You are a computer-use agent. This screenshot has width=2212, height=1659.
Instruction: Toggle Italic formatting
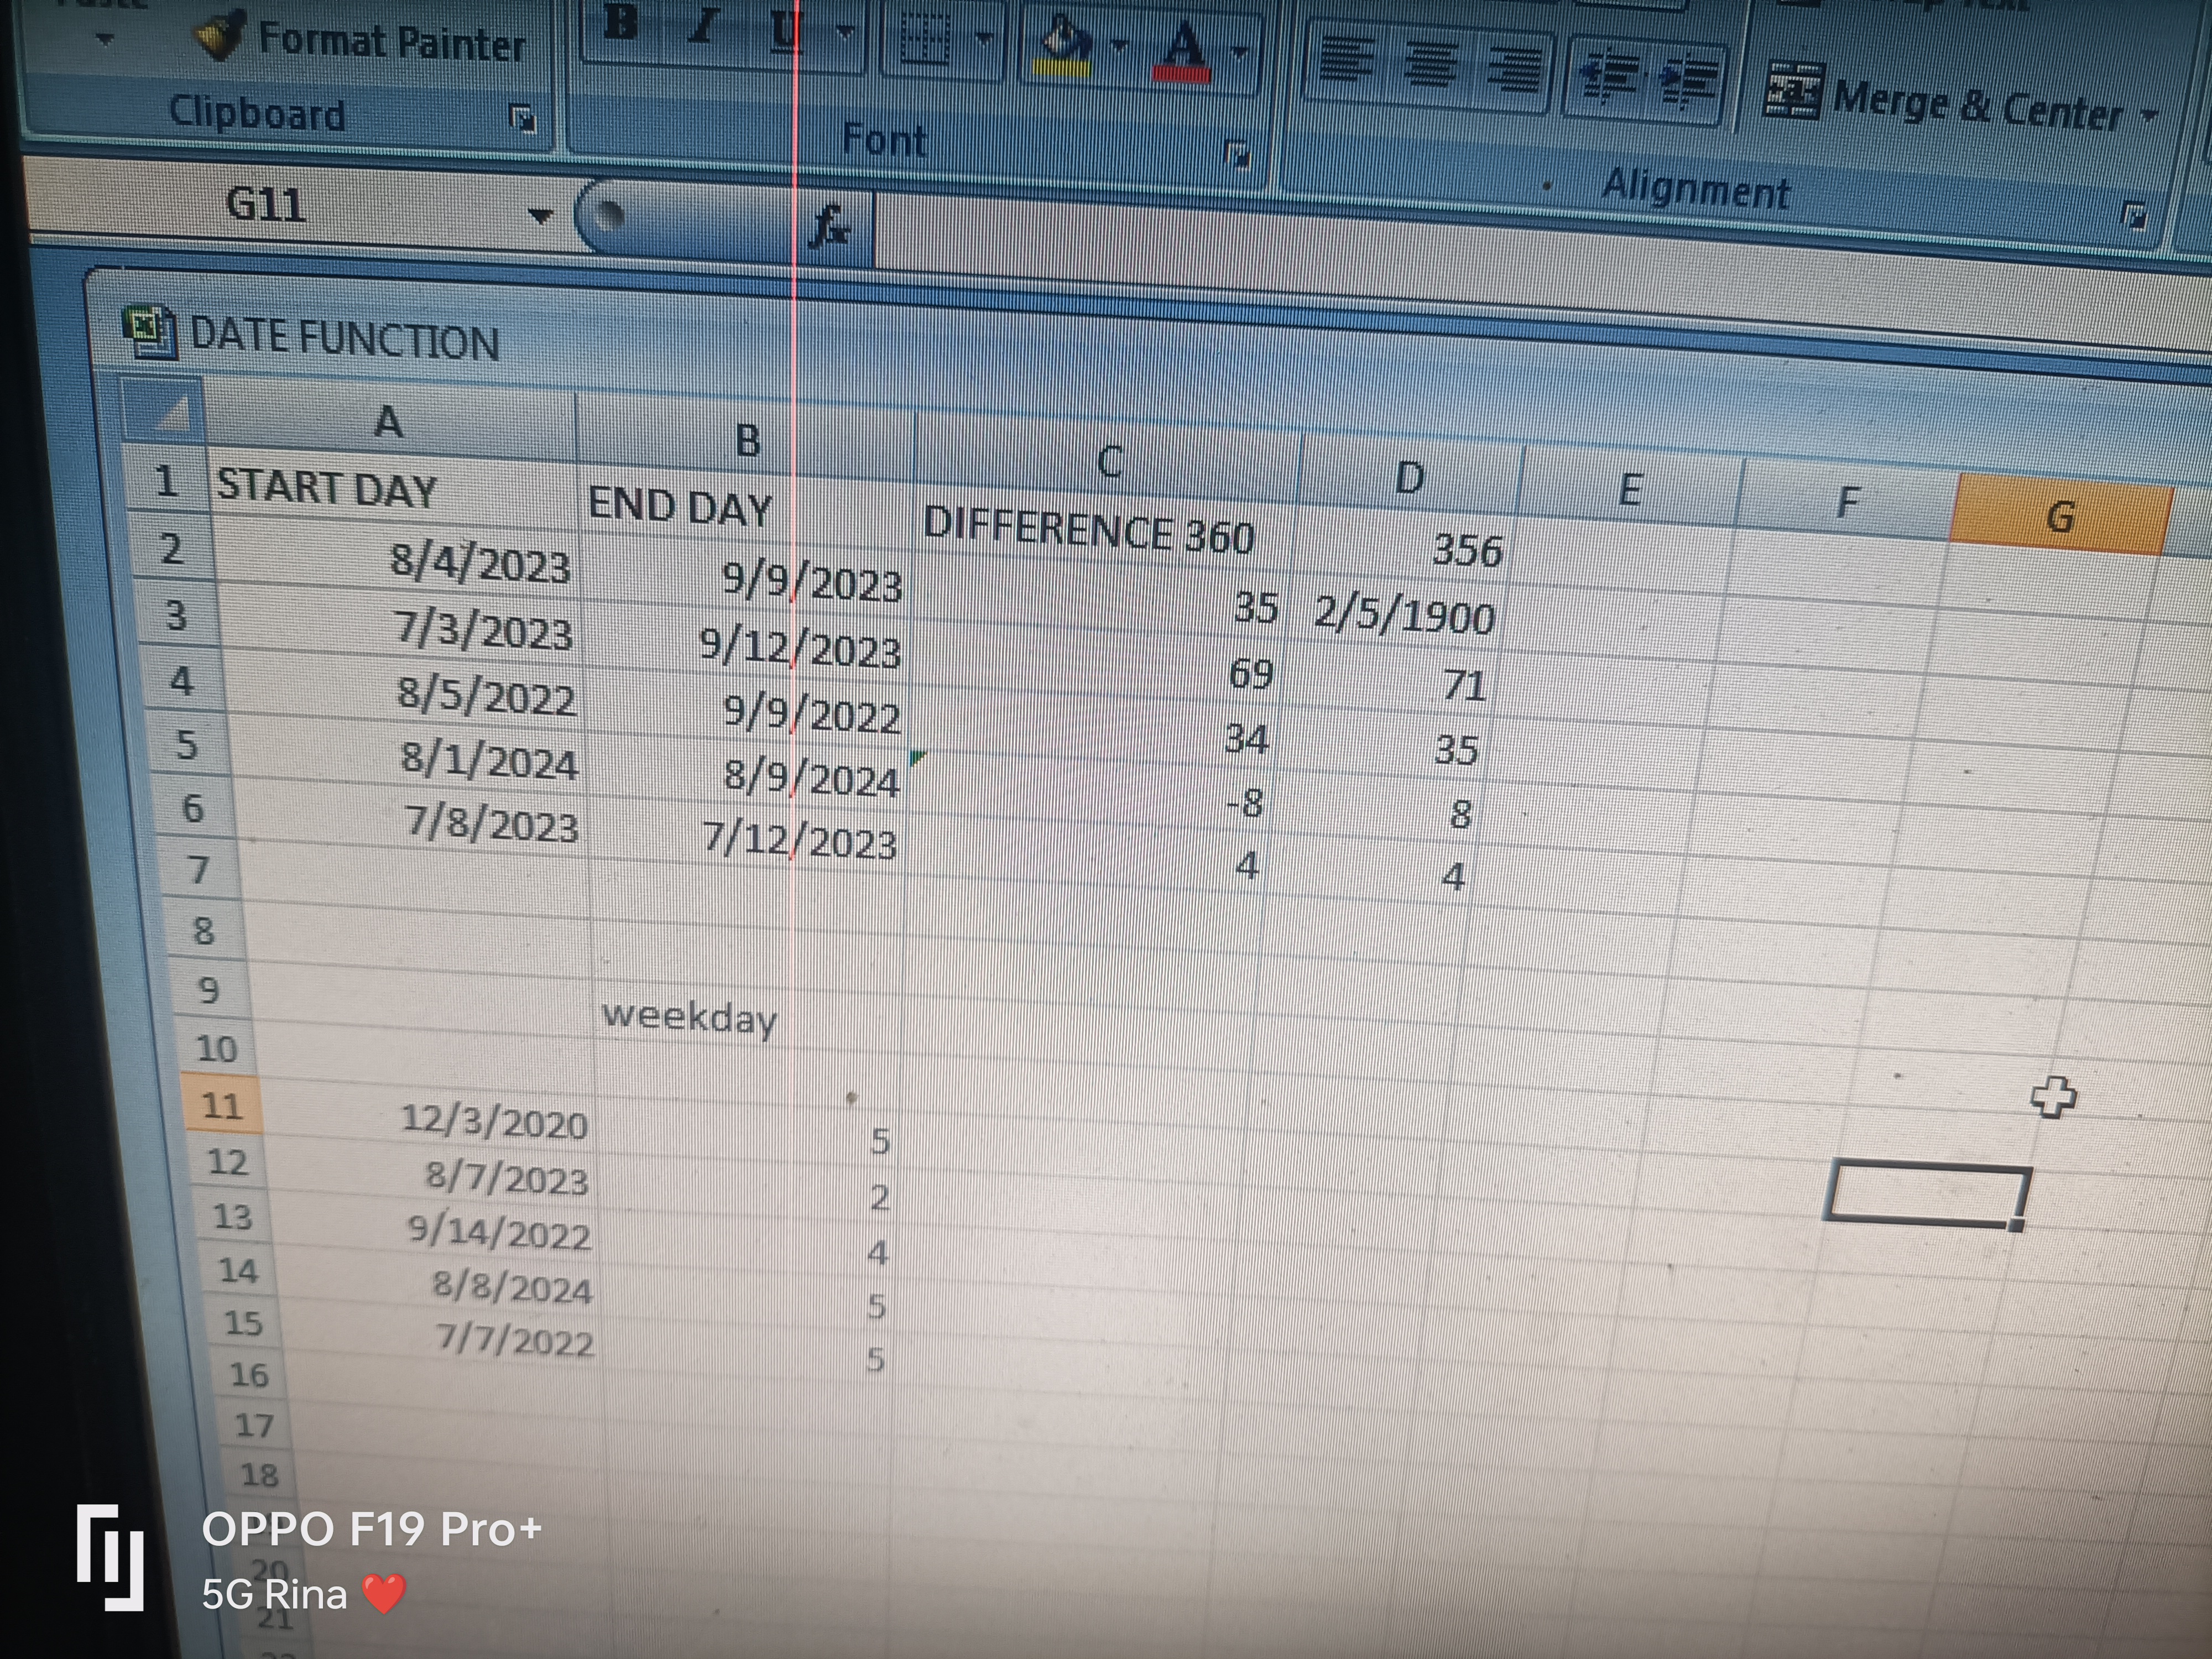pyautogui.click(x=704, y=26)
